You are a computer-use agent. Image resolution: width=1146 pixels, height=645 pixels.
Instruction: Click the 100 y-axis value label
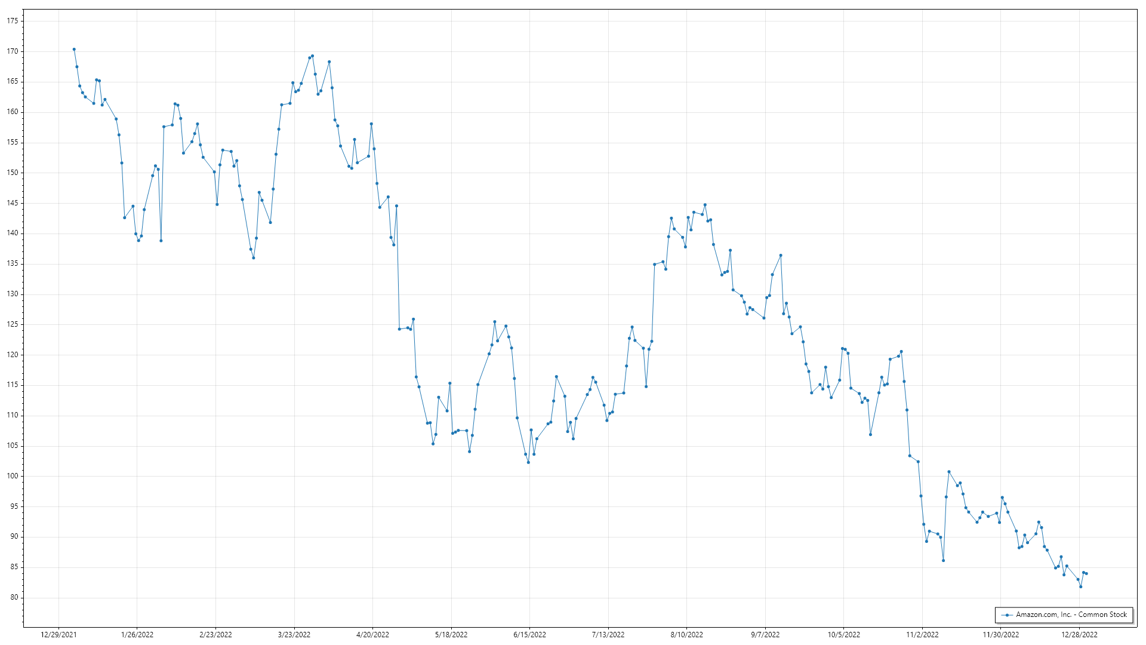point(13,476)
